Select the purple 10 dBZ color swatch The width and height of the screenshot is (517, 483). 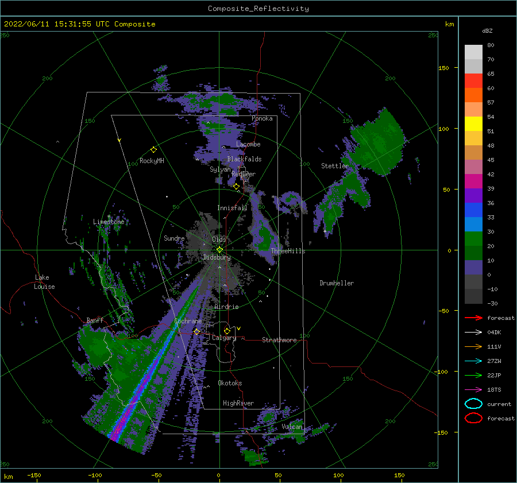coord(473,268)
